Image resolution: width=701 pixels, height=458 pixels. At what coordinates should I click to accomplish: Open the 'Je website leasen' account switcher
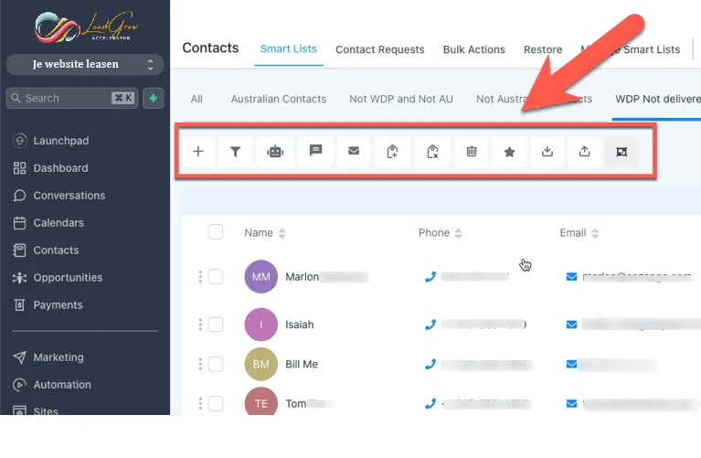85,64
